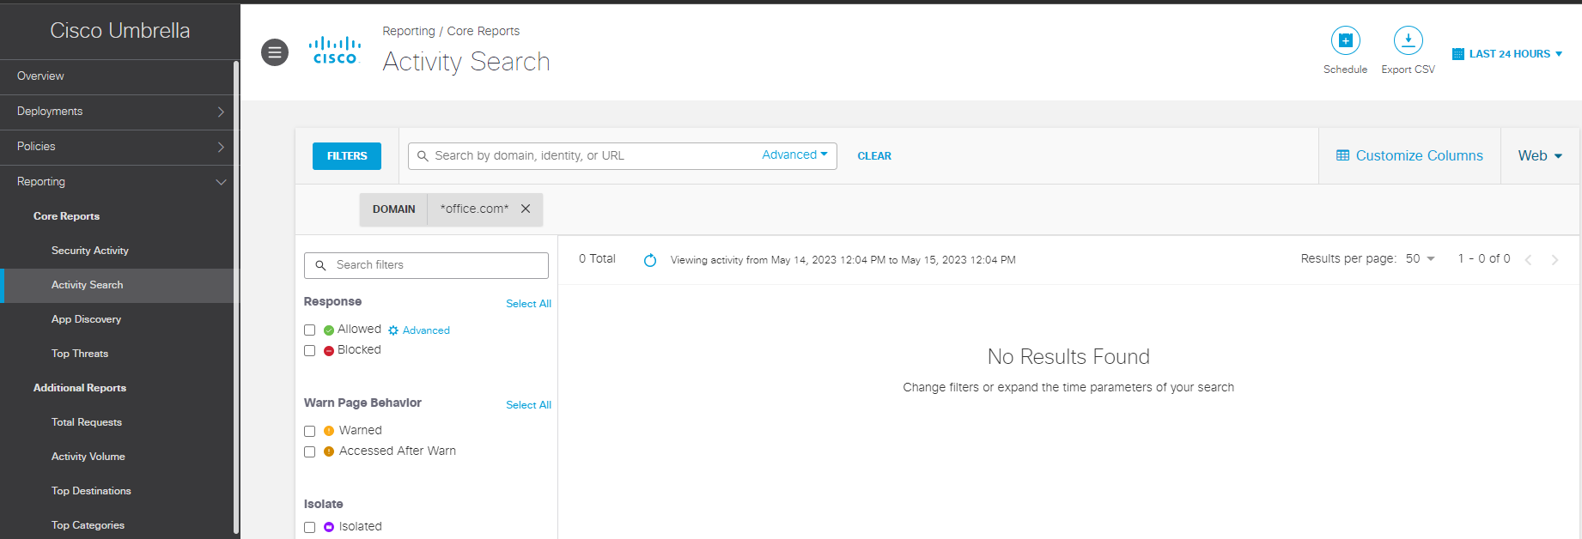The height and width of the screenshot is (539, 1582).
Task: Open Activity Volume report
Action: [x=88, y=457]
